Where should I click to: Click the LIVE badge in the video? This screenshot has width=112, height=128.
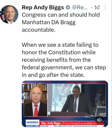tap(37, 126)
